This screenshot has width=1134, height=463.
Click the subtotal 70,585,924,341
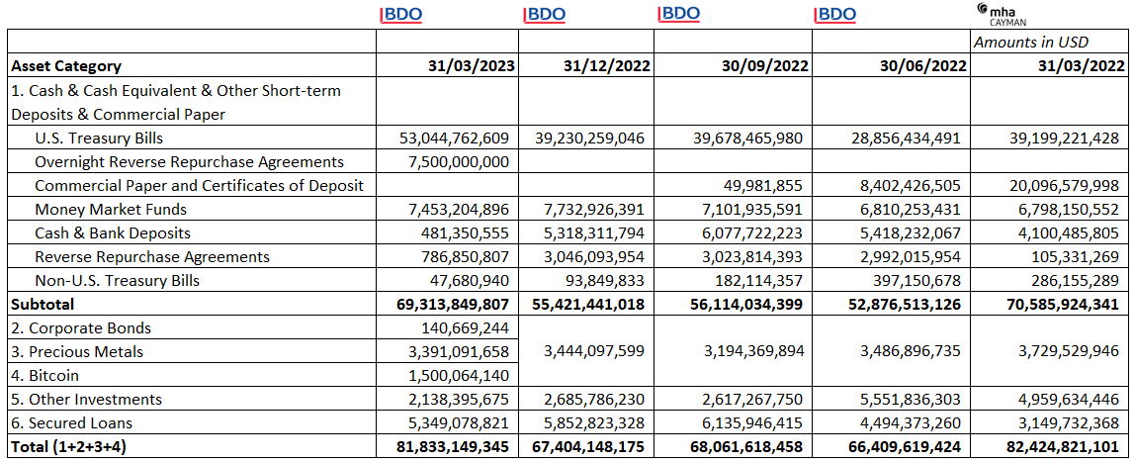(1063, 305)
